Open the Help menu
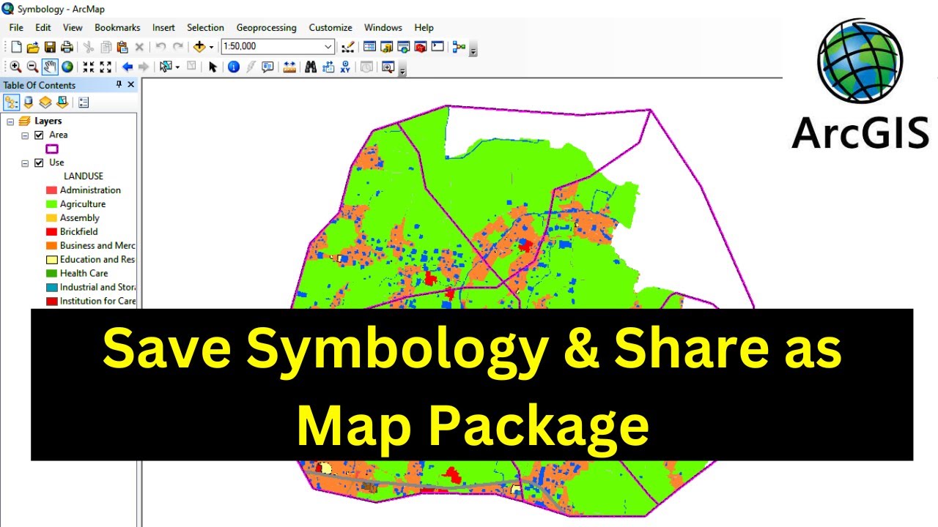Image resolution: width=938 pixels, height=527 pixels. [424, 28]
